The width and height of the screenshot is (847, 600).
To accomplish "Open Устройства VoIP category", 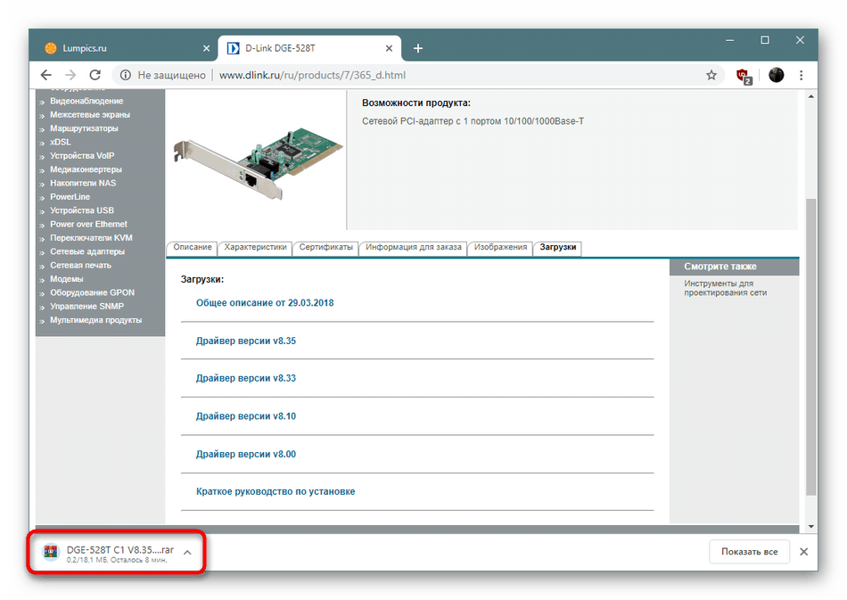I will pyautogui.click(x=82, y=155).
